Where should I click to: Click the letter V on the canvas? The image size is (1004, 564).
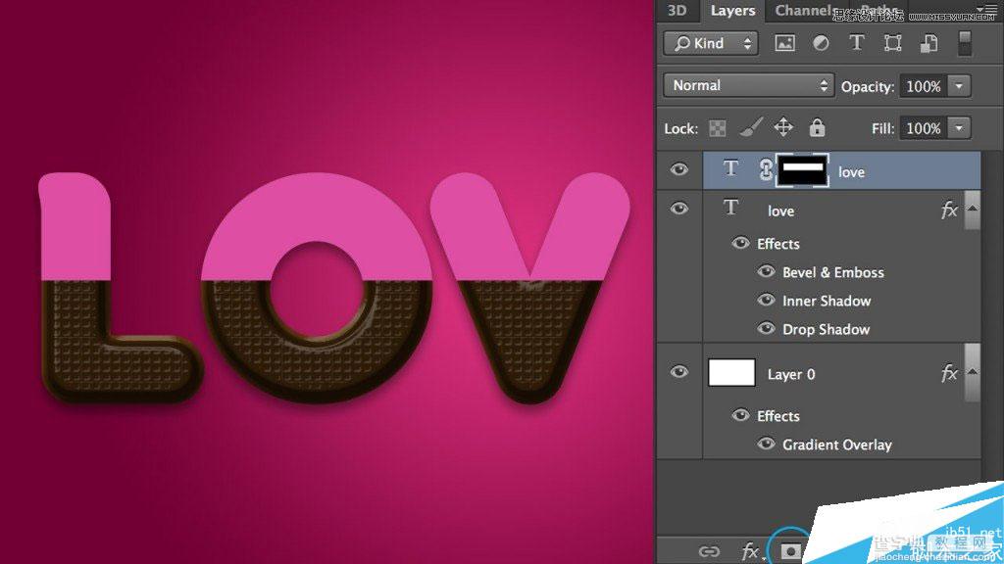click(530, 288)
